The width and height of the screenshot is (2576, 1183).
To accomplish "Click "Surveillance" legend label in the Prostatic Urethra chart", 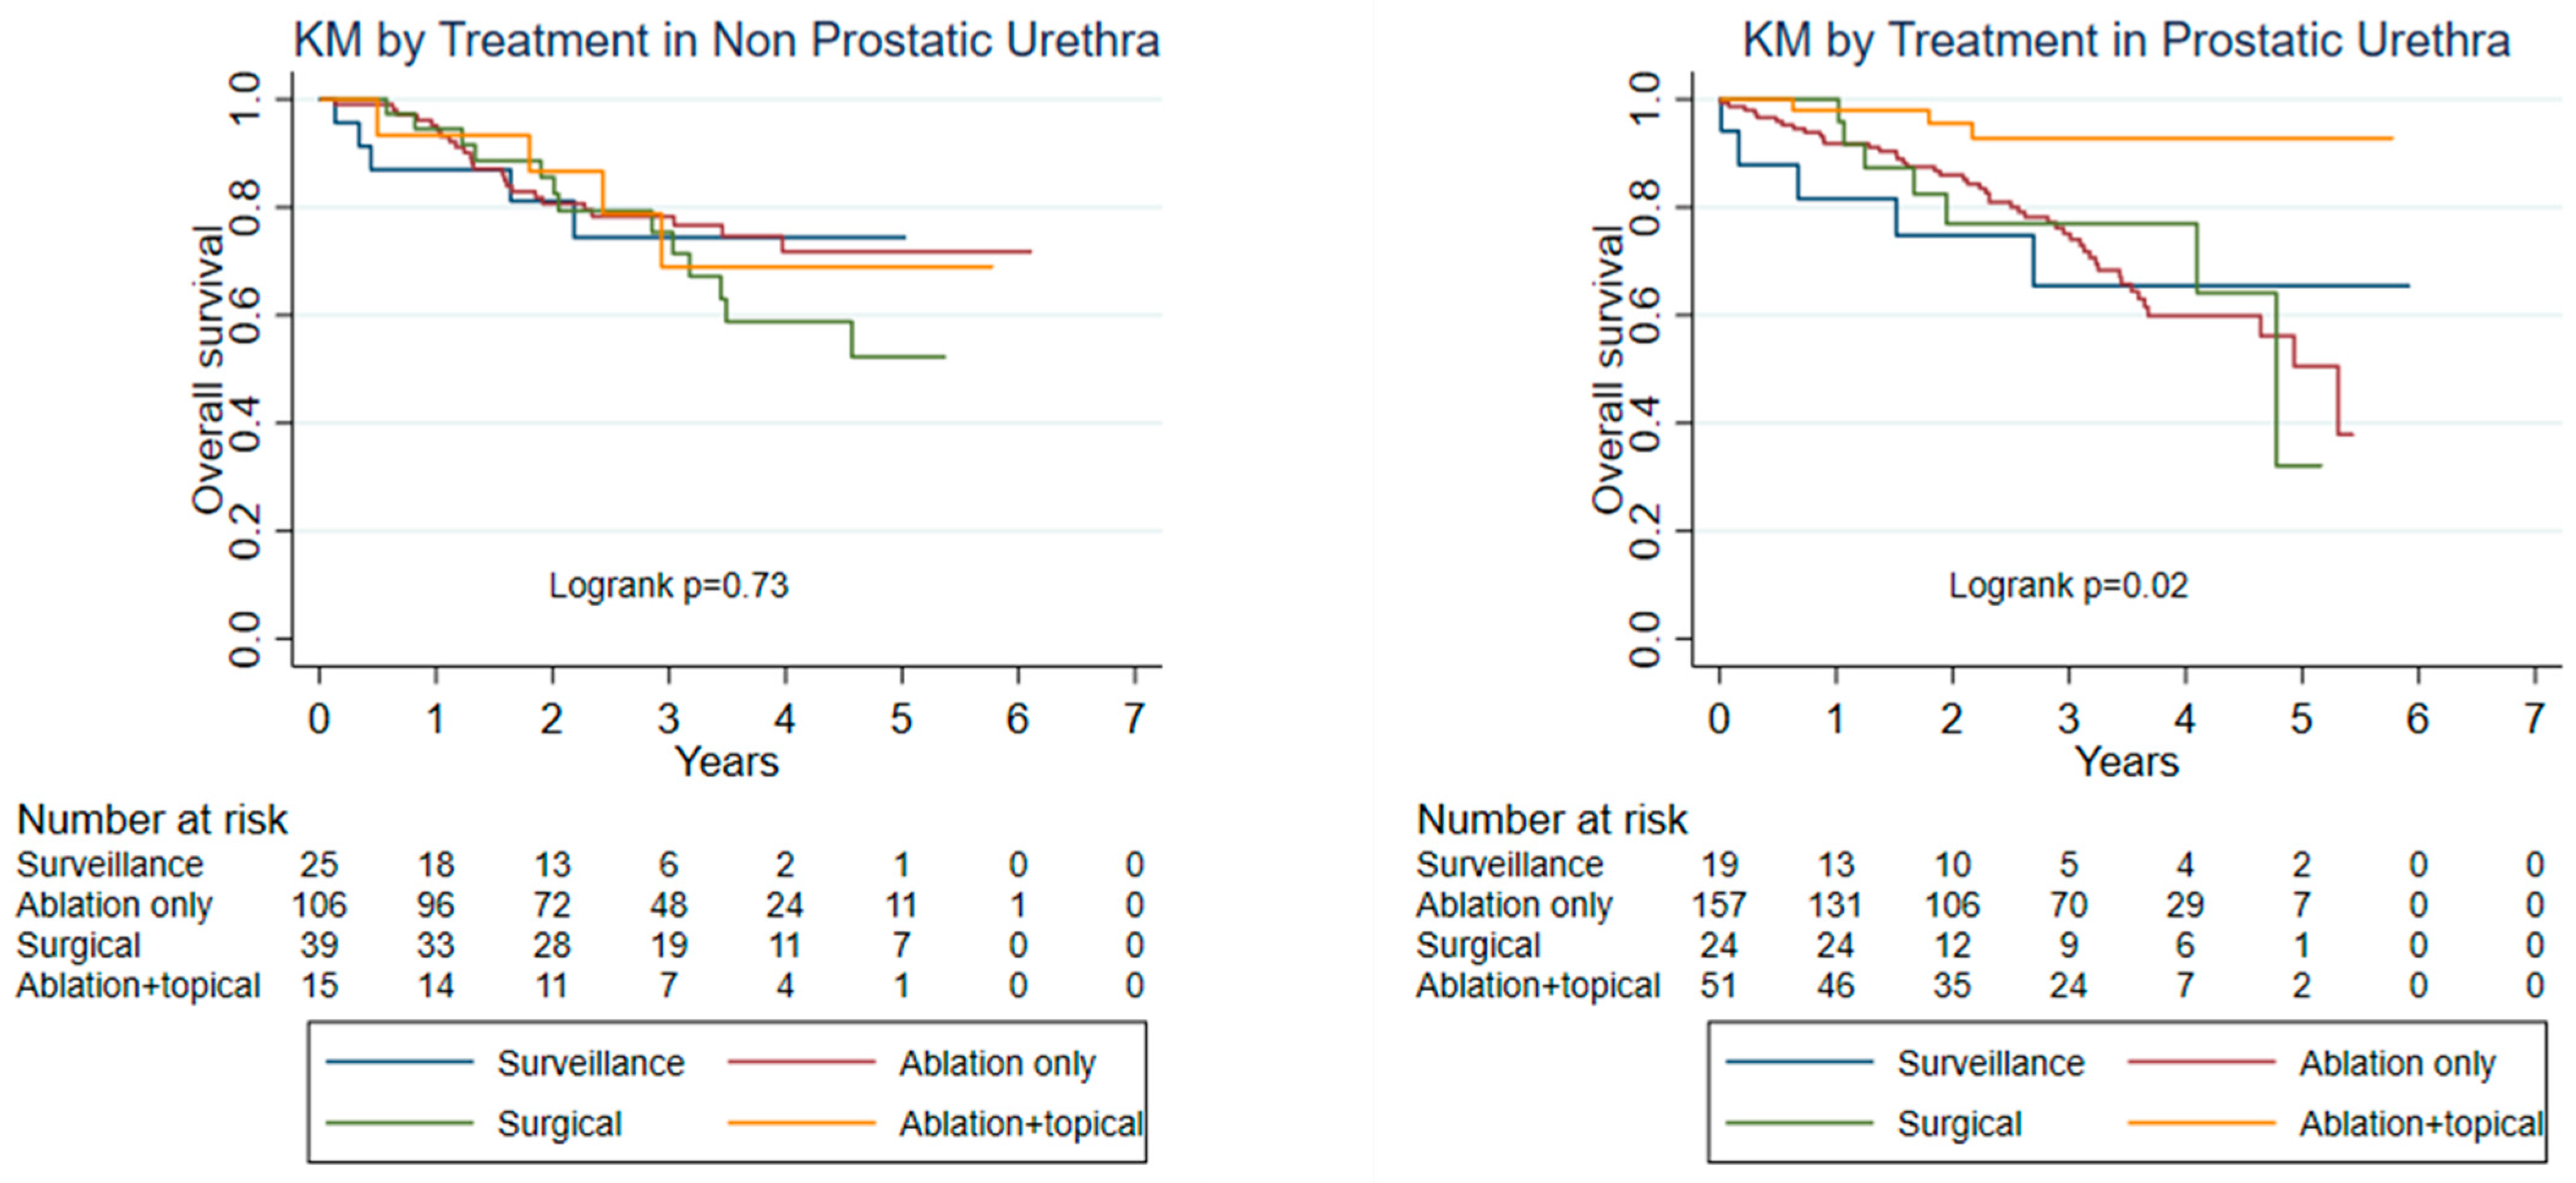I will point(1990,1063).
